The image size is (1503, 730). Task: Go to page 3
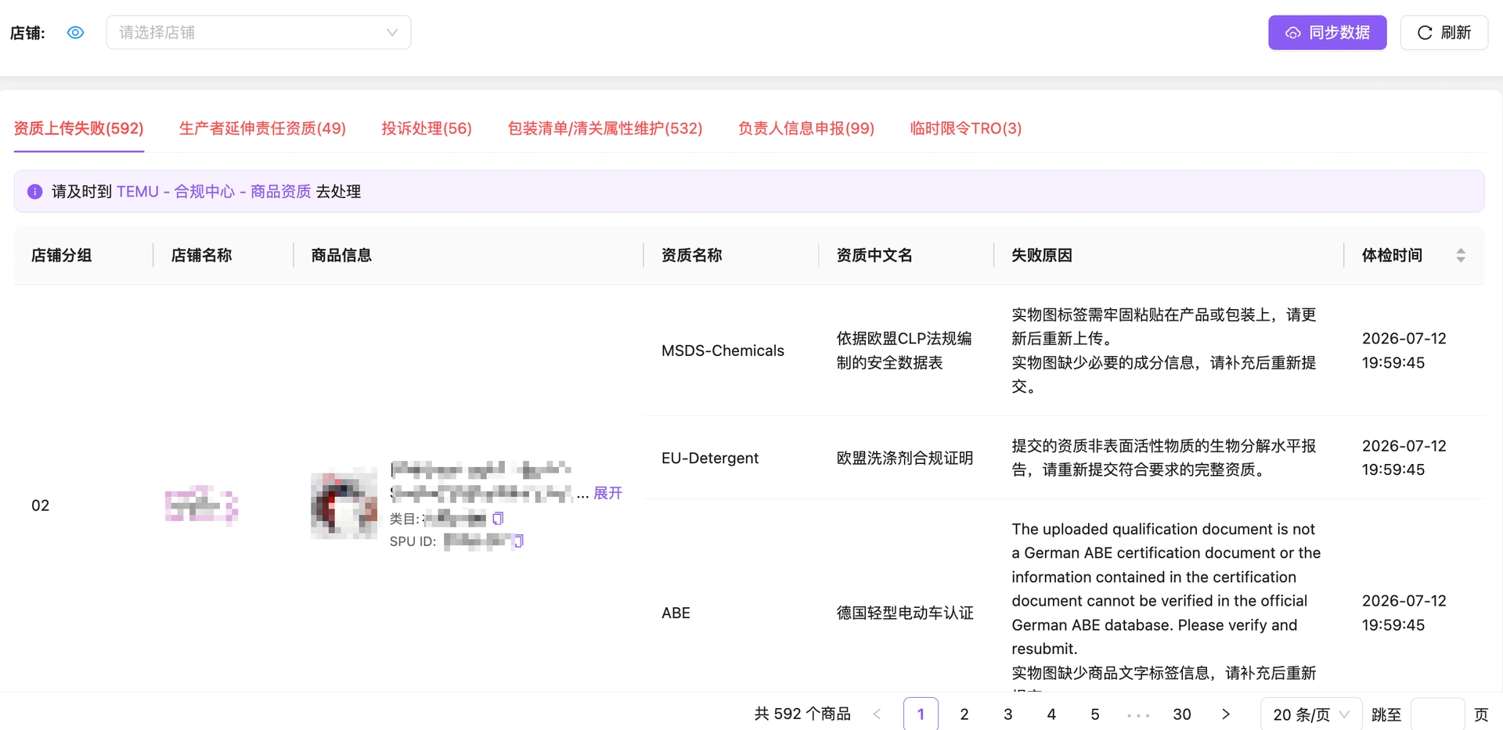pos(1008,714)
